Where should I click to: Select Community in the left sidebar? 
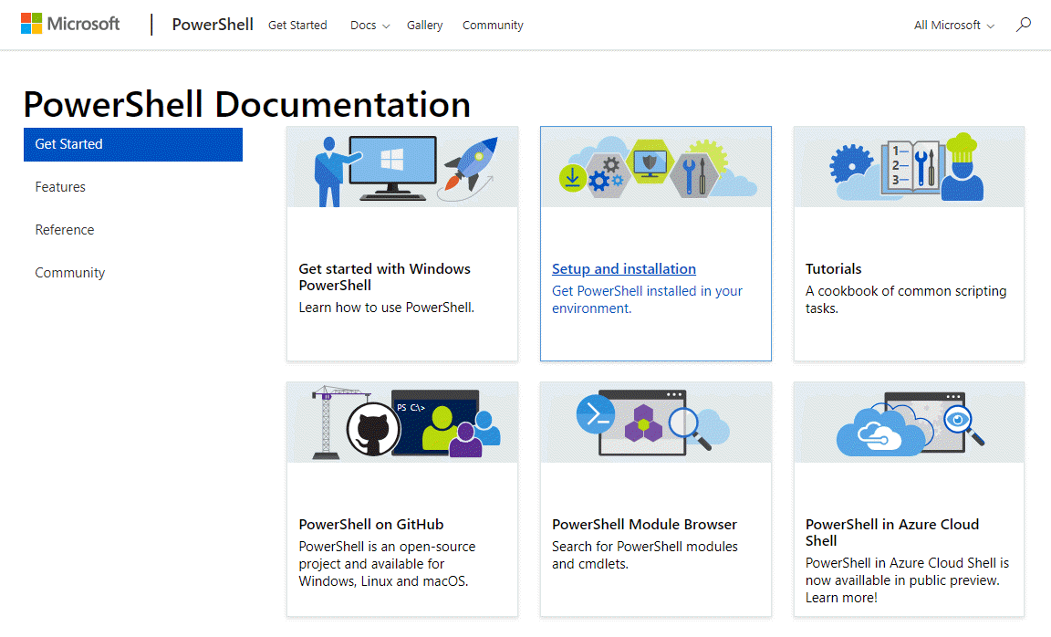70,272
